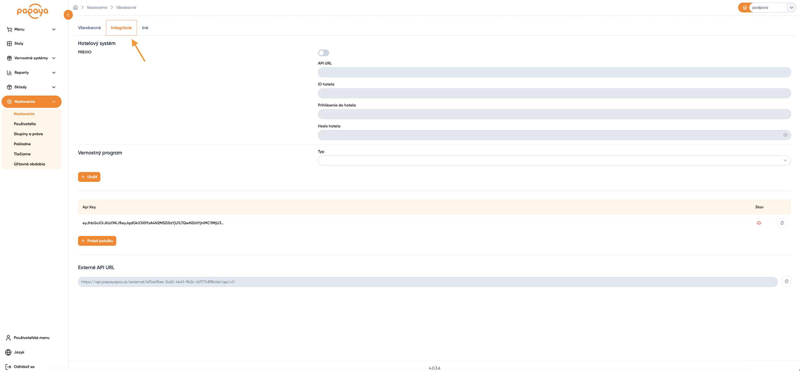The width and height of the screenshot is (800, 371).
Task: Click the Jazyk globe icon
Action: (8, 352)
